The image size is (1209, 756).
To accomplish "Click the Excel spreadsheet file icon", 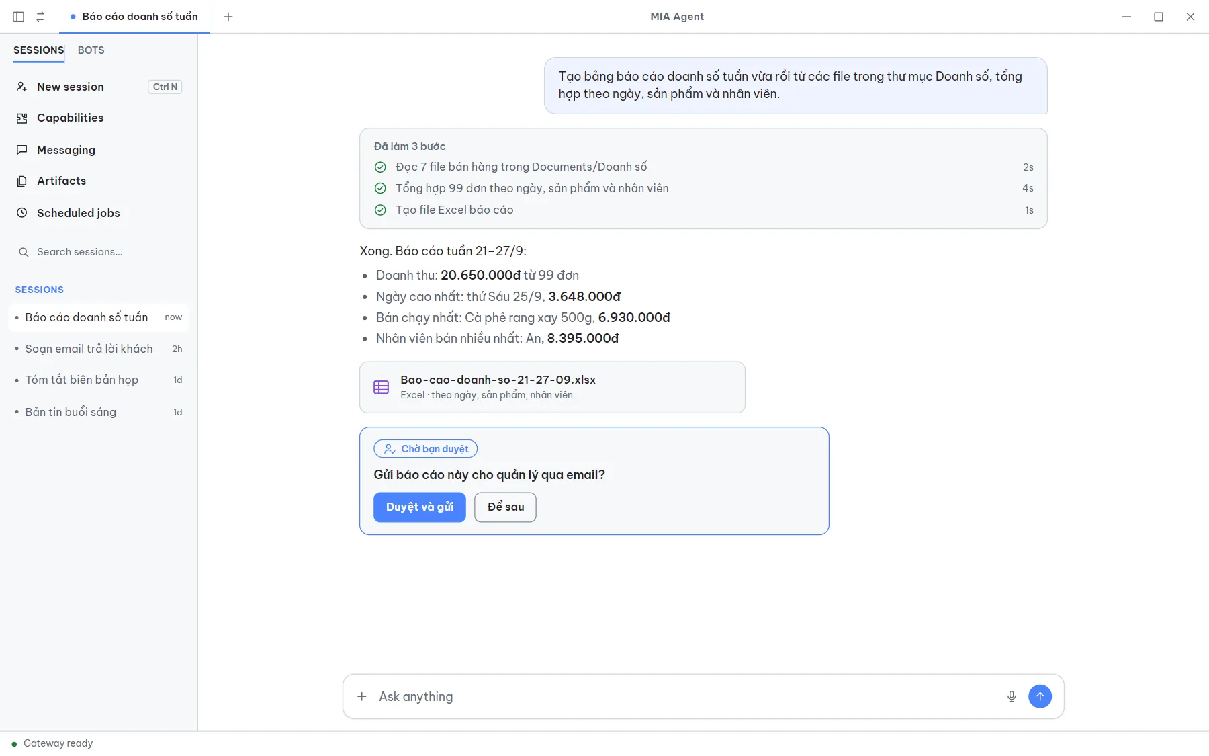I will point(381,387).
